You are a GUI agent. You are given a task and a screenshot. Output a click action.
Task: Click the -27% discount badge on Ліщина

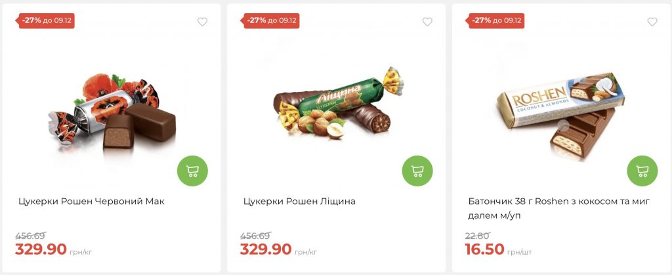click(x=271, y=20)
